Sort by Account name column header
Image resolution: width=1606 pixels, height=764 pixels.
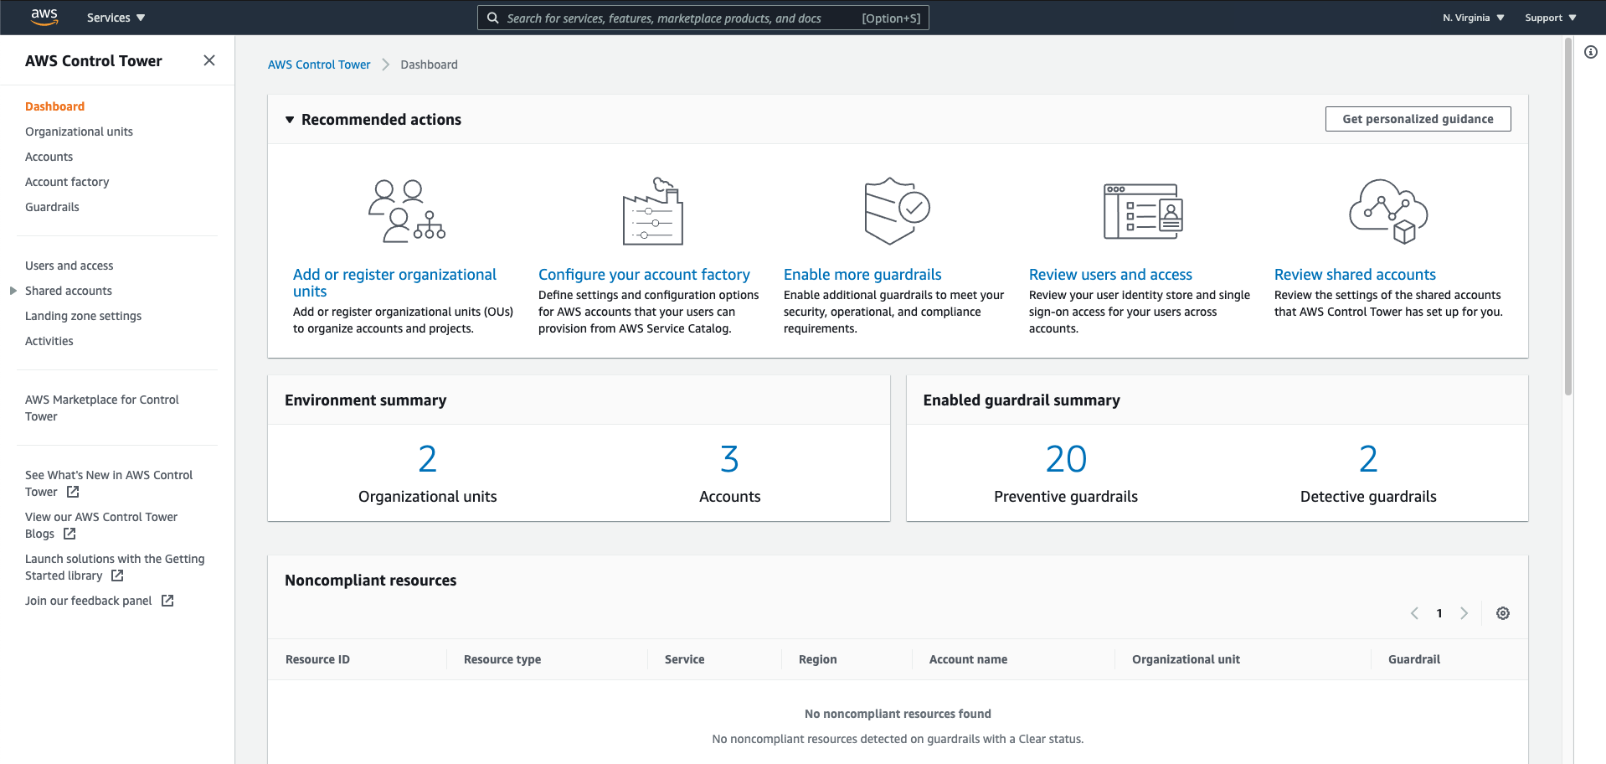click(x=968, y=659)
